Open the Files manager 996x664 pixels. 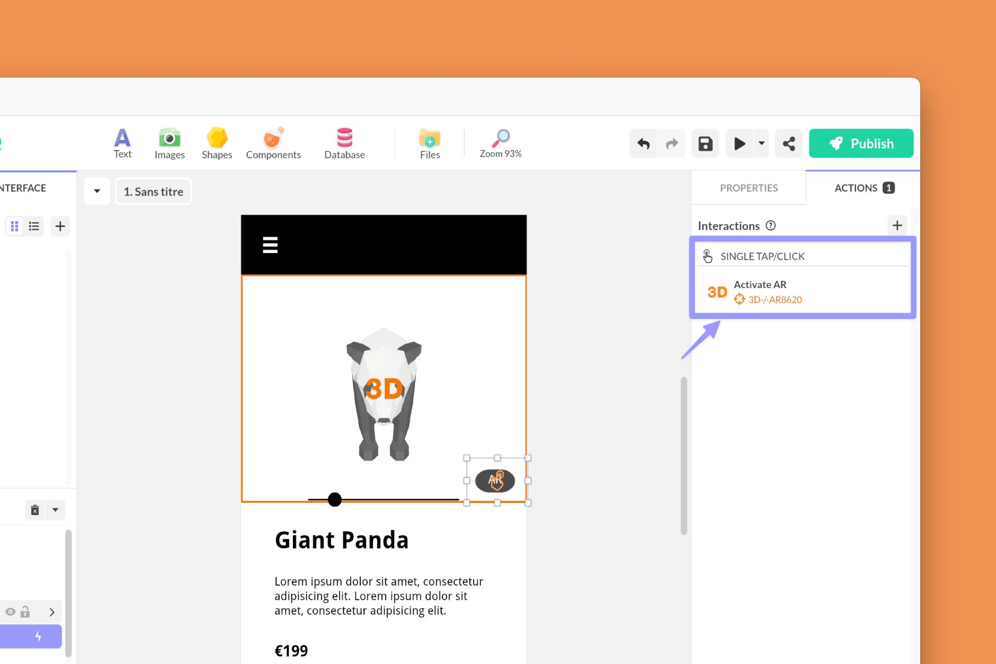[x=429, y=142]
